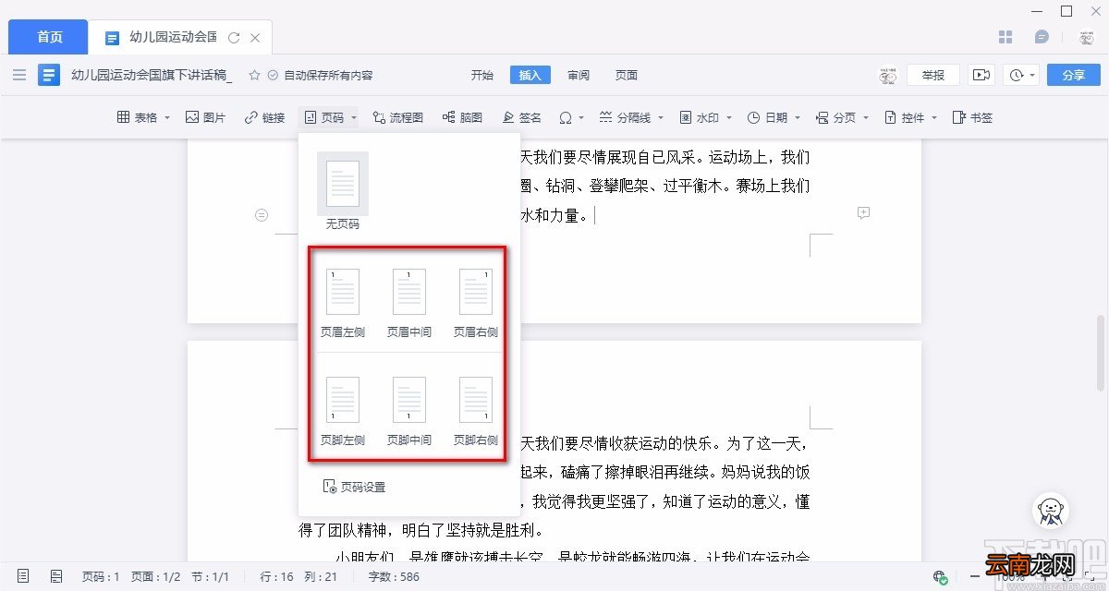Open the message bubble icon in title bar

1042,37
